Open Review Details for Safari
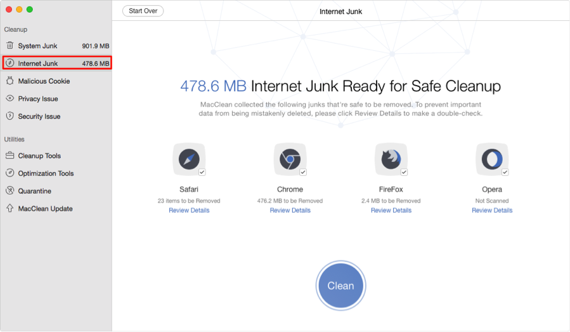This screenshot has height=332, width=570. click(189, 210)
